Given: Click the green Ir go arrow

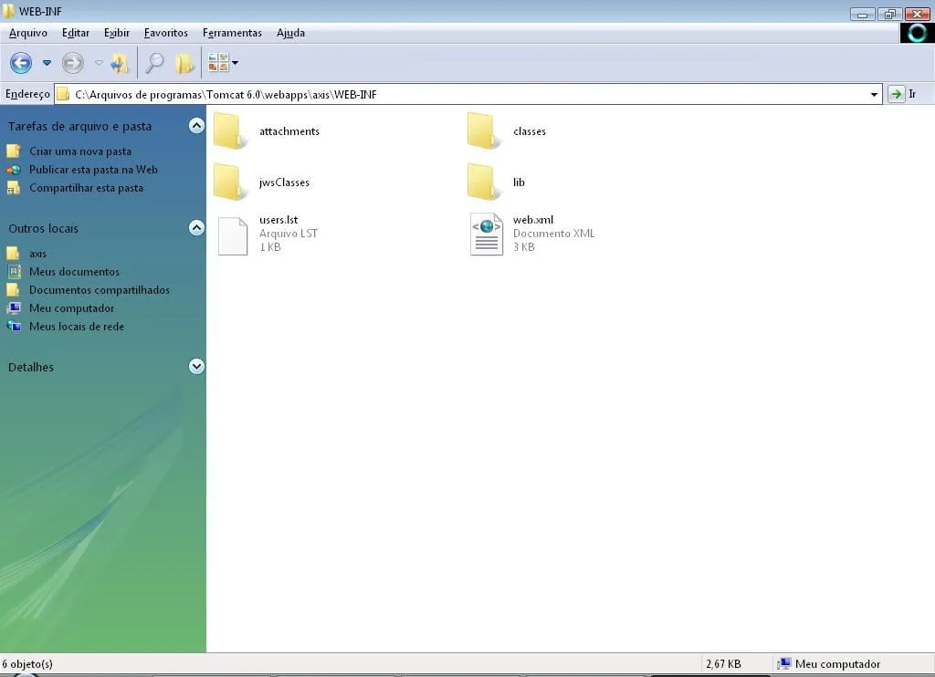Looking at the screenshot, I should point(896,94).
